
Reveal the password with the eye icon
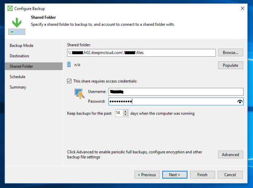(x=240, y=101)
